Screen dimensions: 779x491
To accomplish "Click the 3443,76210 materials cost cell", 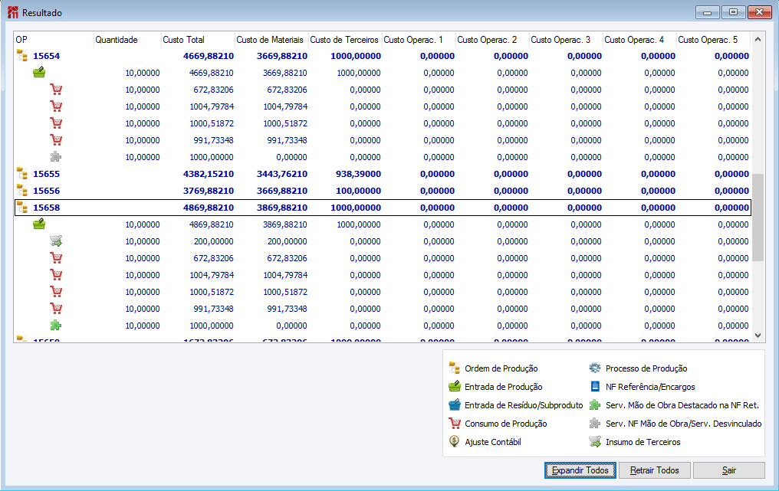I will 281,174.
